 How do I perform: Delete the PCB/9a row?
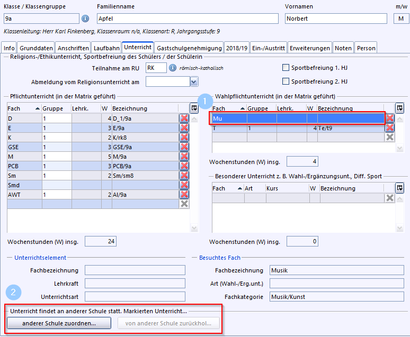click(x=184, y=166)
